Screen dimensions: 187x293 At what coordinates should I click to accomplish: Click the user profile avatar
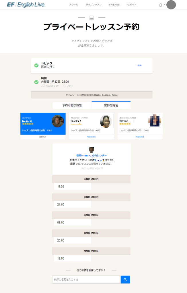click(171, 5)
